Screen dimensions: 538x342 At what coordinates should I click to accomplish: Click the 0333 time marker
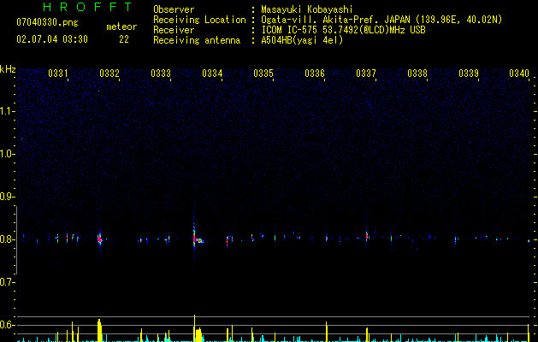pyautogui.click(x=161, y=74)
